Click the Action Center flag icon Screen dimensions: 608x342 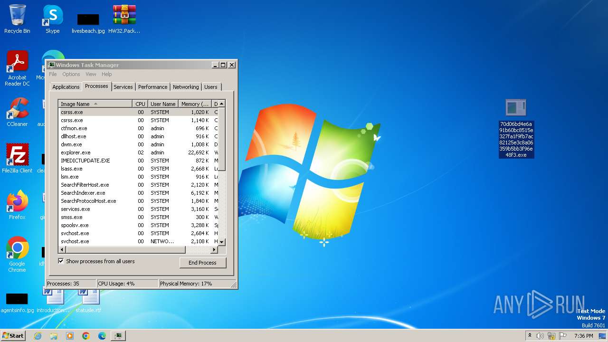pos(563,336)
